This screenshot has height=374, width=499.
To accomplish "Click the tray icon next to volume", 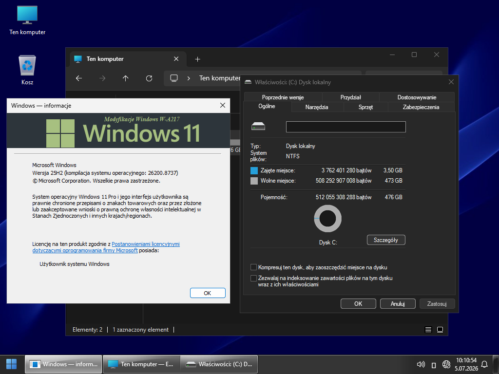I will (433, 365).
